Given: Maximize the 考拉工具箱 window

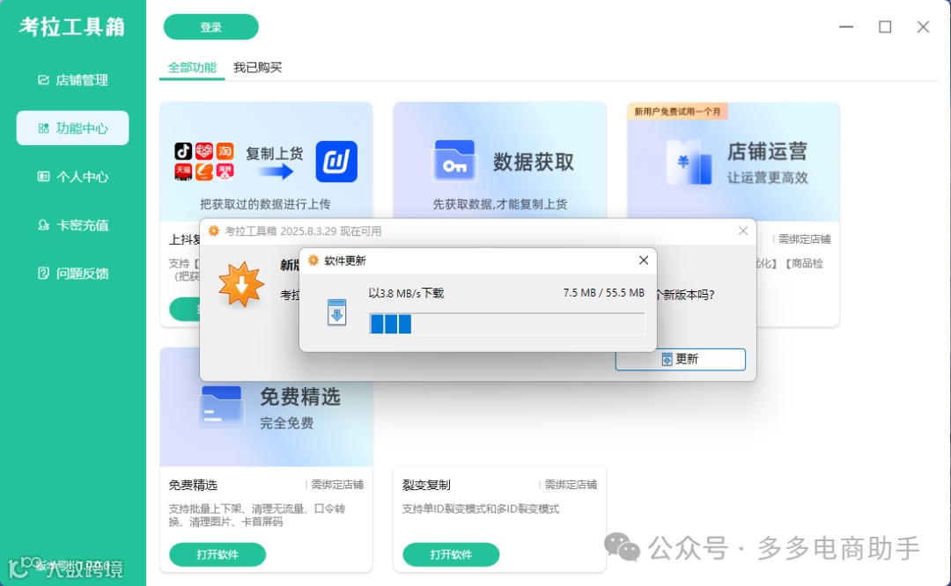Looking at the screenshot, I should (885, 26).
